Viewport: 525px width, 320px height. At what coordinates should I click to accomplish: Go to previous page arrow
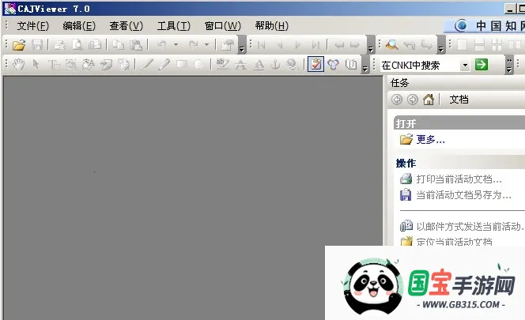pyautogui.click(x=280, y=44)
